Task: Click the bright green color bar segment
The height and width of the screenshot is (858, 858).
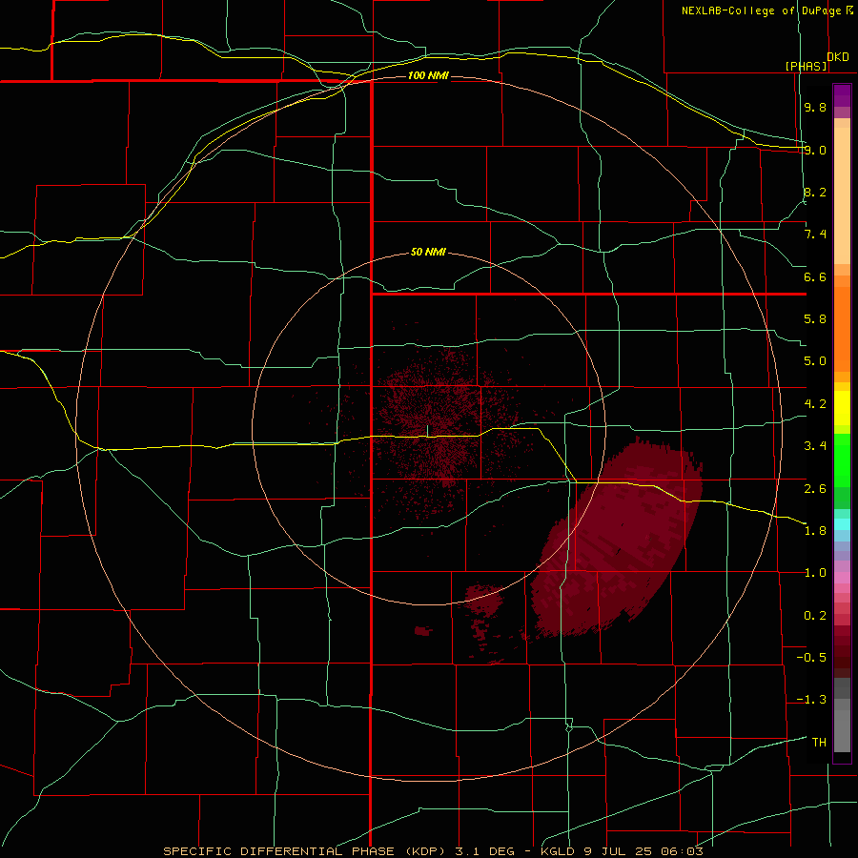Action: (842, 460)
